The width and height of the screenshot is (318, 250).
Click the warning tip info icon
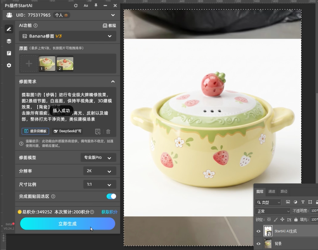coord(21,144)
